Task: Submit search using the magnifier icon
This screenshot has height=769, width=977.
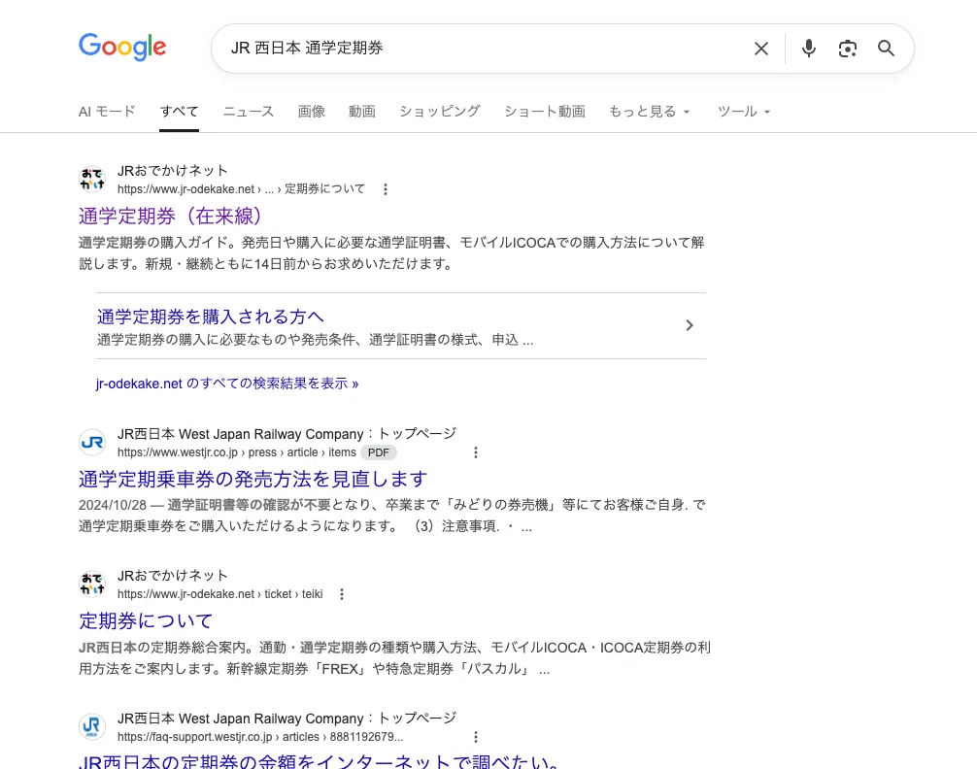Action: (886, 49)
